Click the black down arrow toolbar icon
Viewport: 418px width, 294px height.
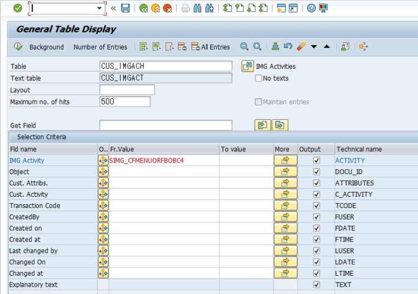pos(314,46)
